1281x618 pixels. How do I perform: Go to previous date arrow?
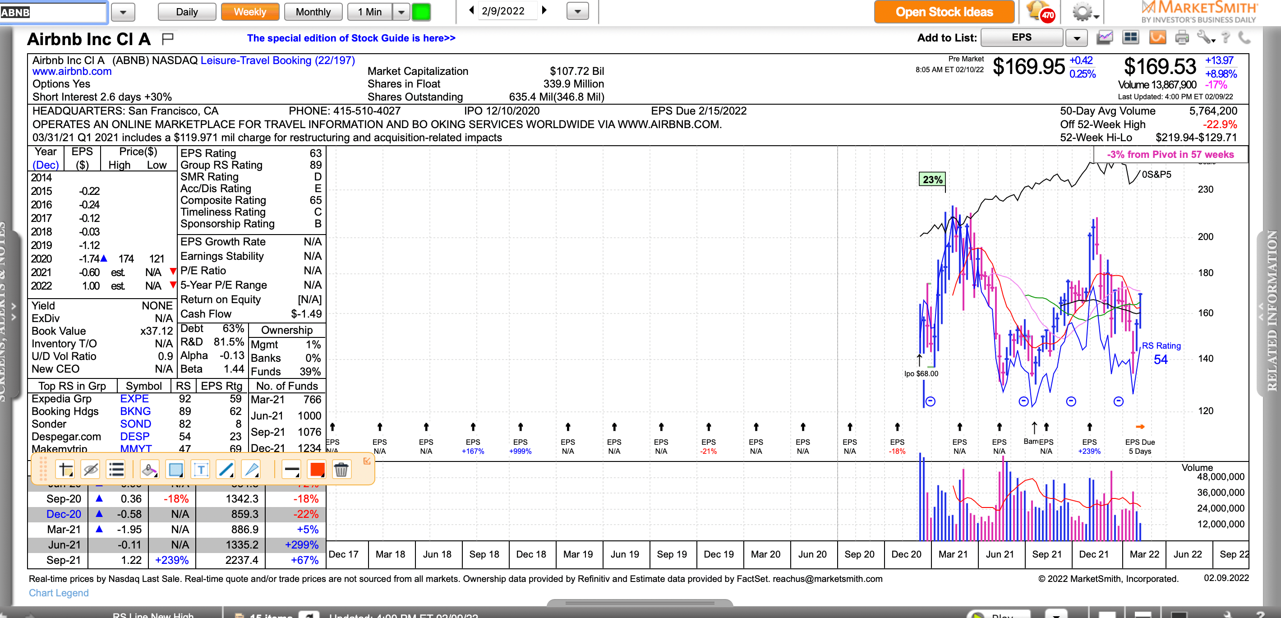471,10
